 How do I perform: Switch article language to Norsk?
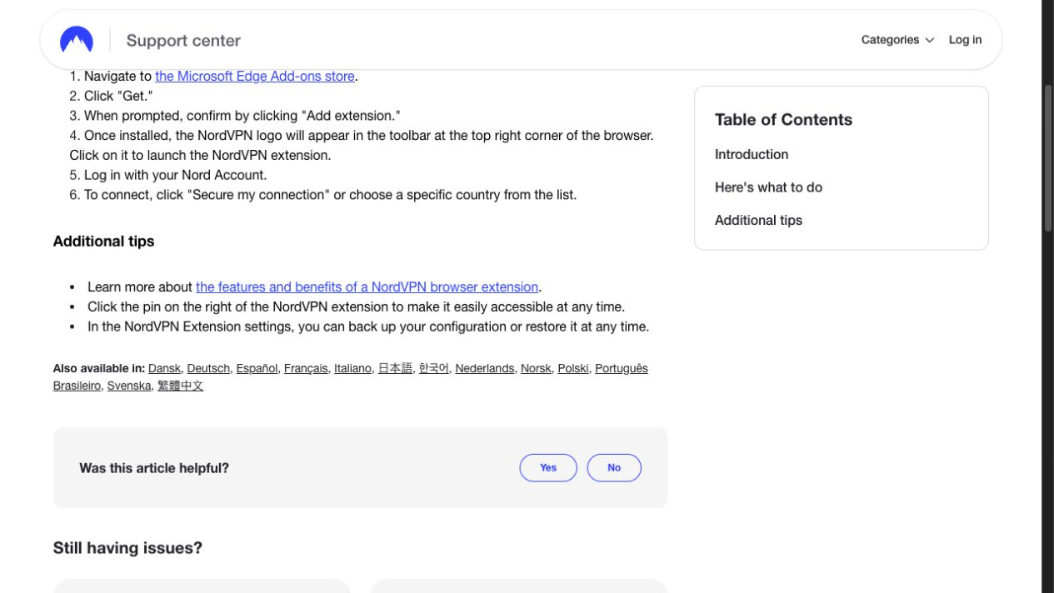pos(536,368)
